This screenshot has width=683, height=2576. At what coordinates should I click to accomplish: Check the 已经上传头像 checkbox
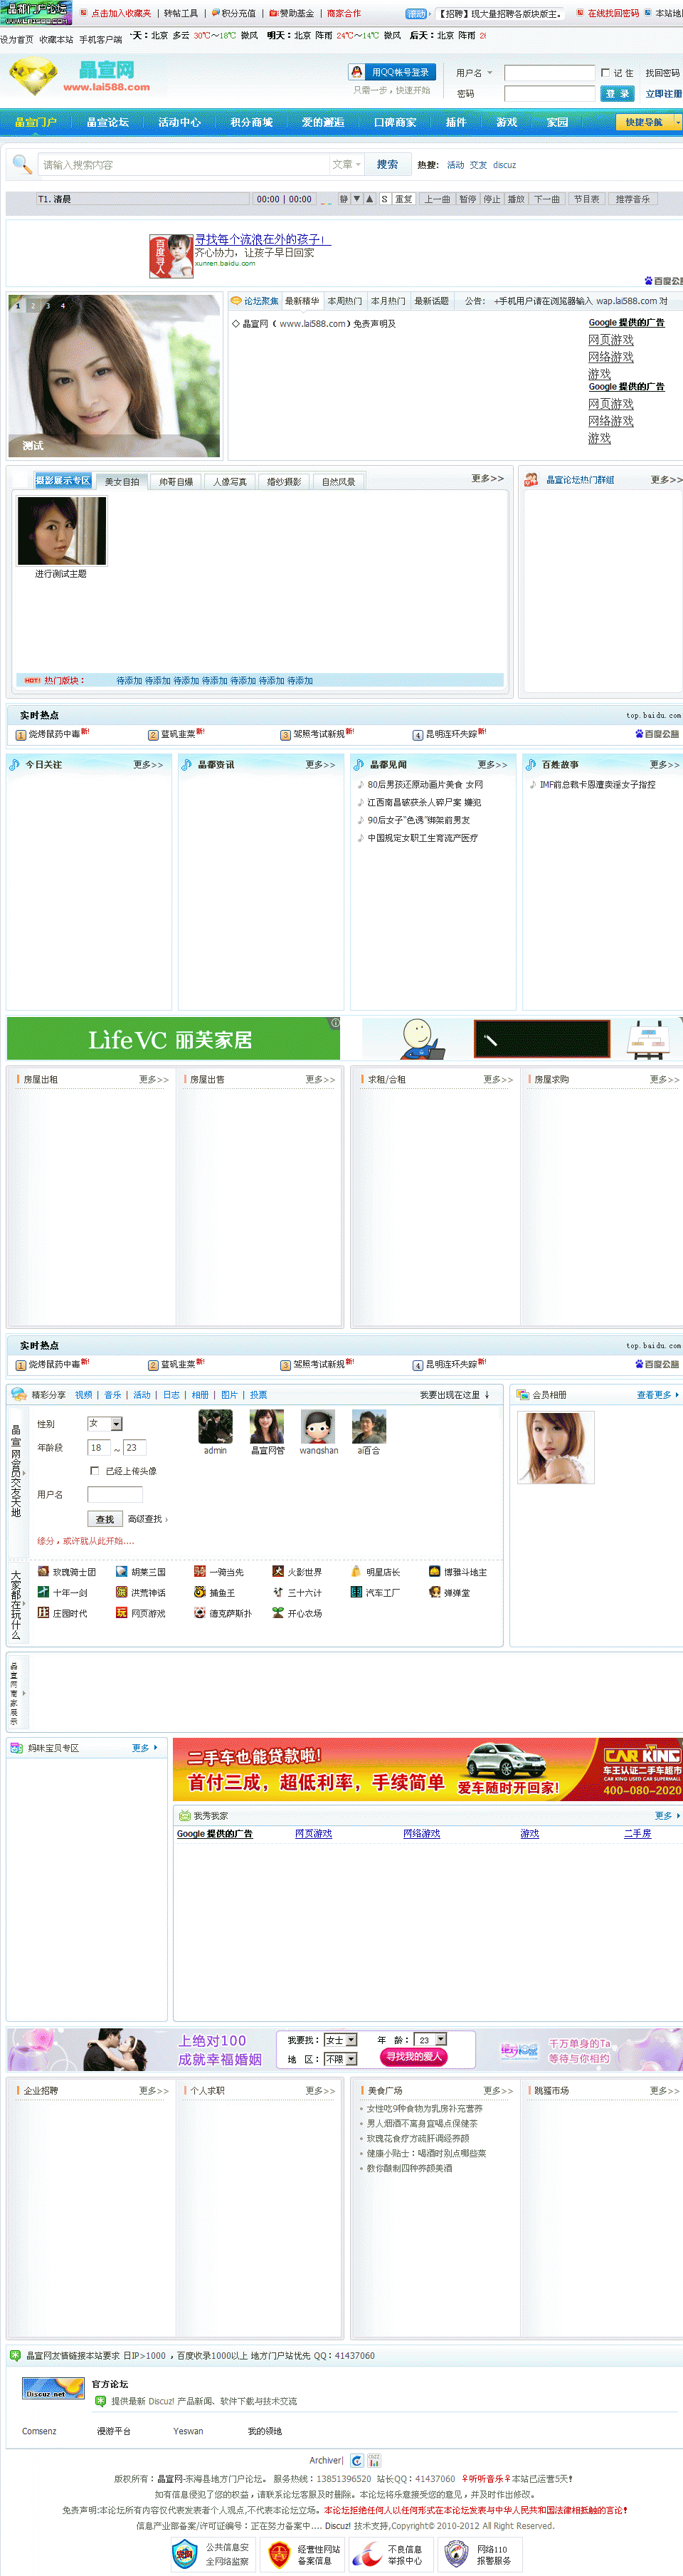point(95,1470)
